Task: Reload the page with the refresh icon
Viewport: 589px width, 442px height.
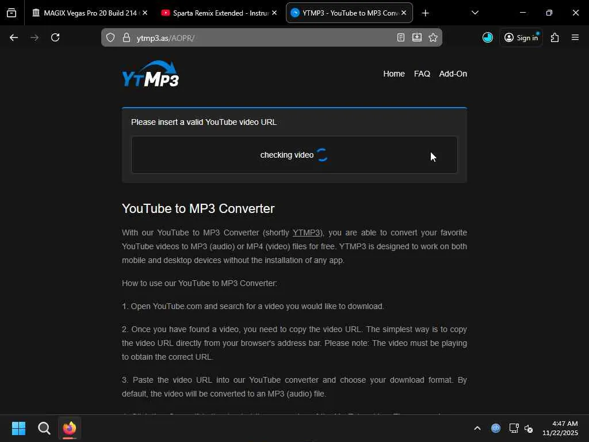Action: click(x=55, y=37)
